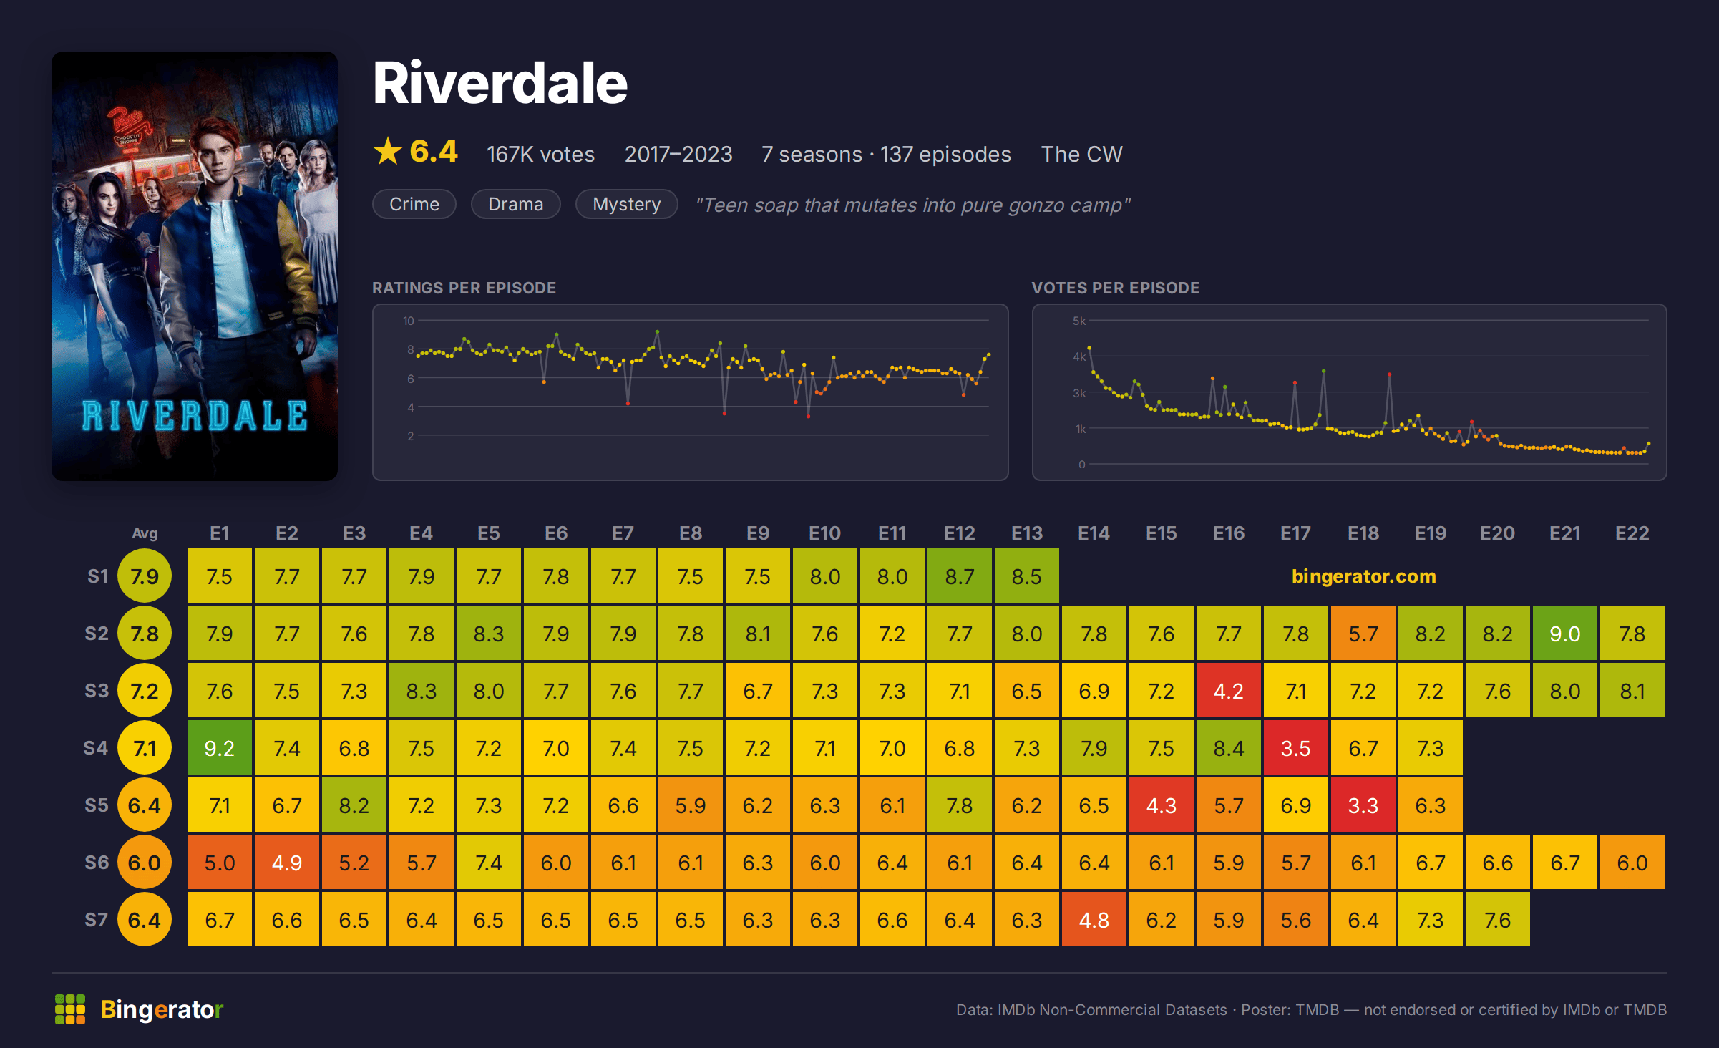Select S4 E1 cell rated 9.2
Screen dimensions: 1719x1048
tap(220, 748)
